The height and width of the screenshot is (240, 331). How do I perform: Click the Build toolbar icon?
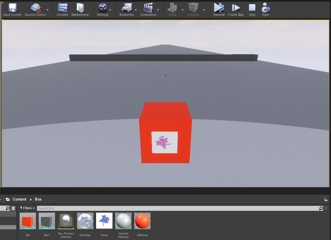pos(172,8)
